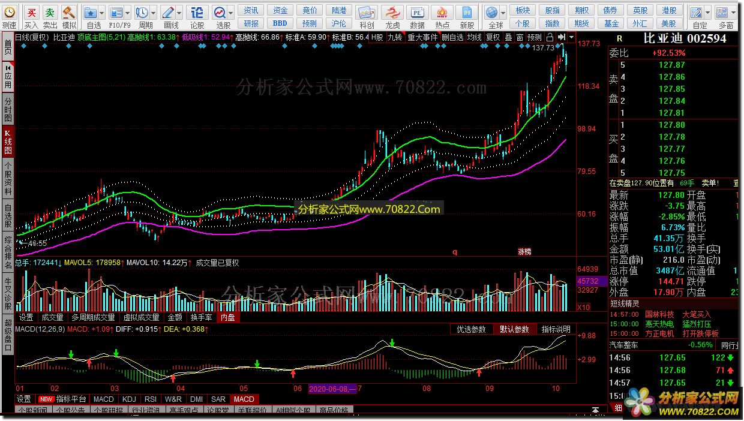Click the 买入 buy icon
This screenshot has width=744, height=421.
click(32, 12)
